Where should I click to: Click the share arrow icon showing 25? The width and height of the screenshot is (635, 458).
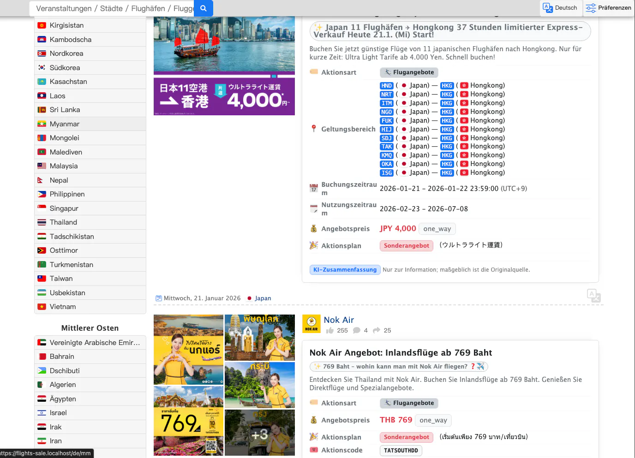coord(377,330)
